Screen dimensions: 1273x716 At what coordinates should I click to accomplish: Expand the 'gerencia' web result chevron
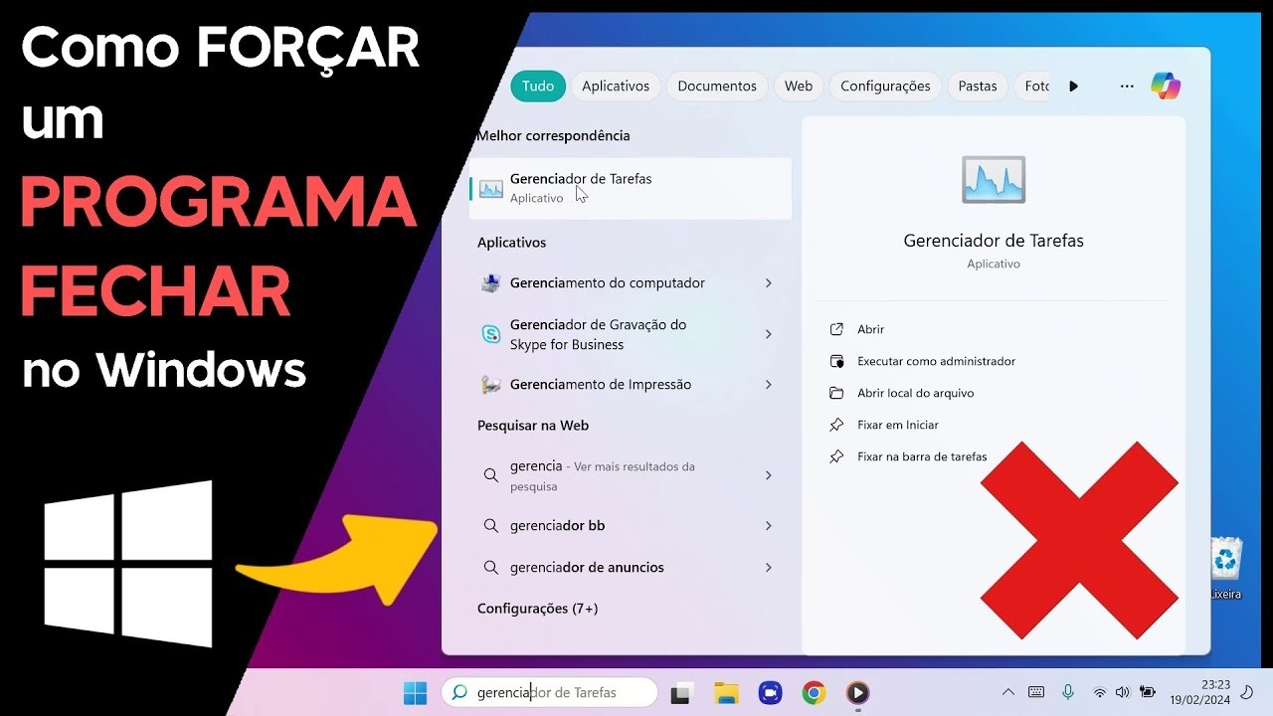pyautogui.click(x=769, y=475)
